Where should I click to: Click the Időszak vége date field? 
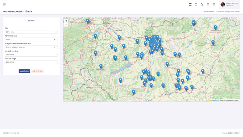31,62
